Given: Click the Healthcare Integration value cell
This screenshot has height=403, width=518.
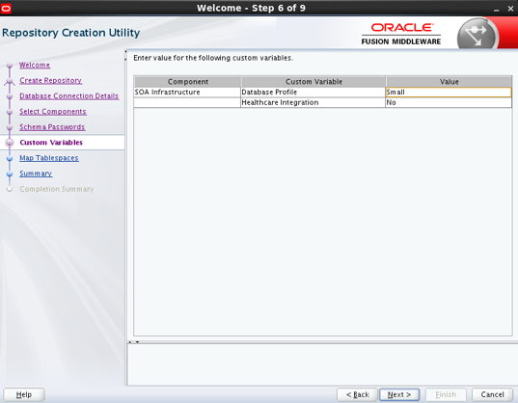Looking at the screenshot, I should click(449, 102).
